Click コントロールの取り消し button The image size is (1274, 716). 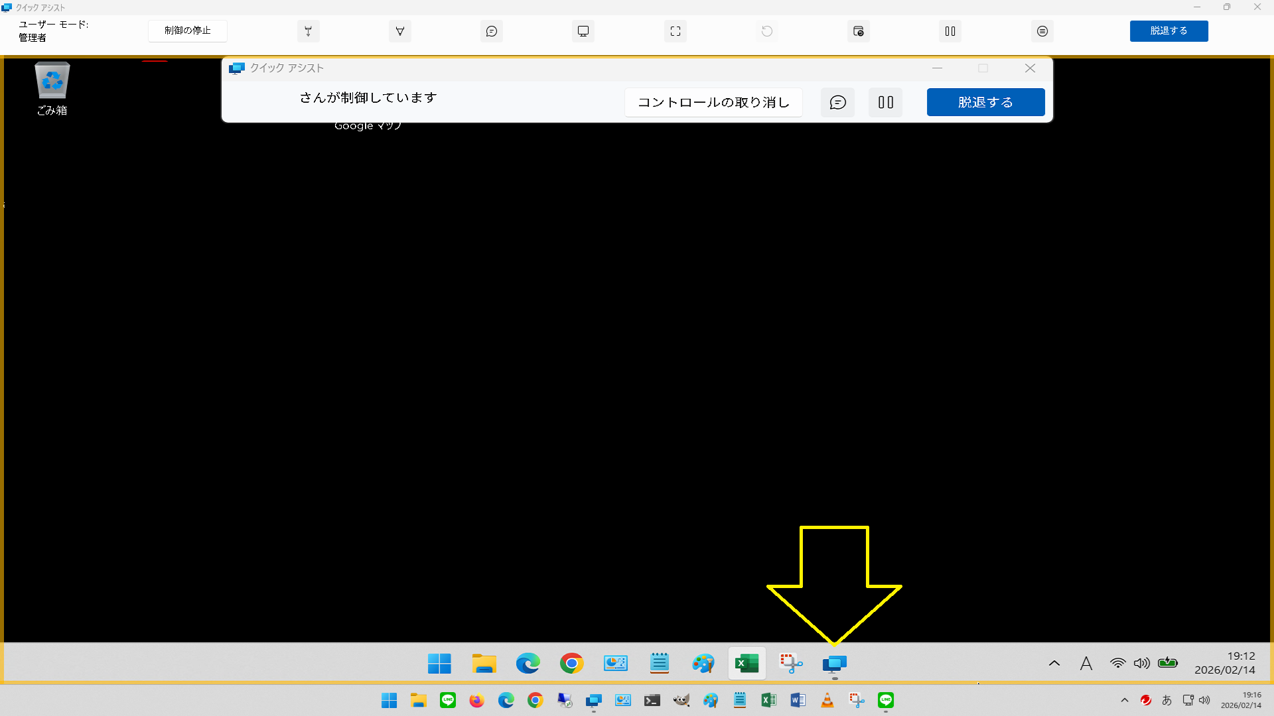(713, 102)
